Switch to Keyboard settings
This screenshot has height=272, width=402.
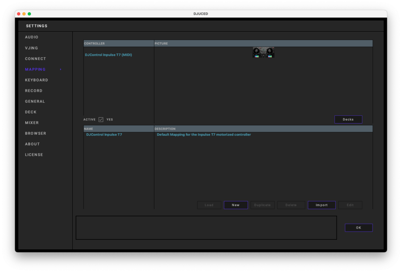(37, 80)
